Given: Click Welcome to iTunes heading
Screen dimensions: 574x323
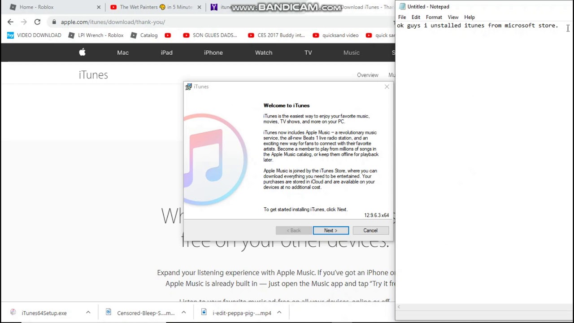Looking at the screenshot, I should [x=287, y=105].
